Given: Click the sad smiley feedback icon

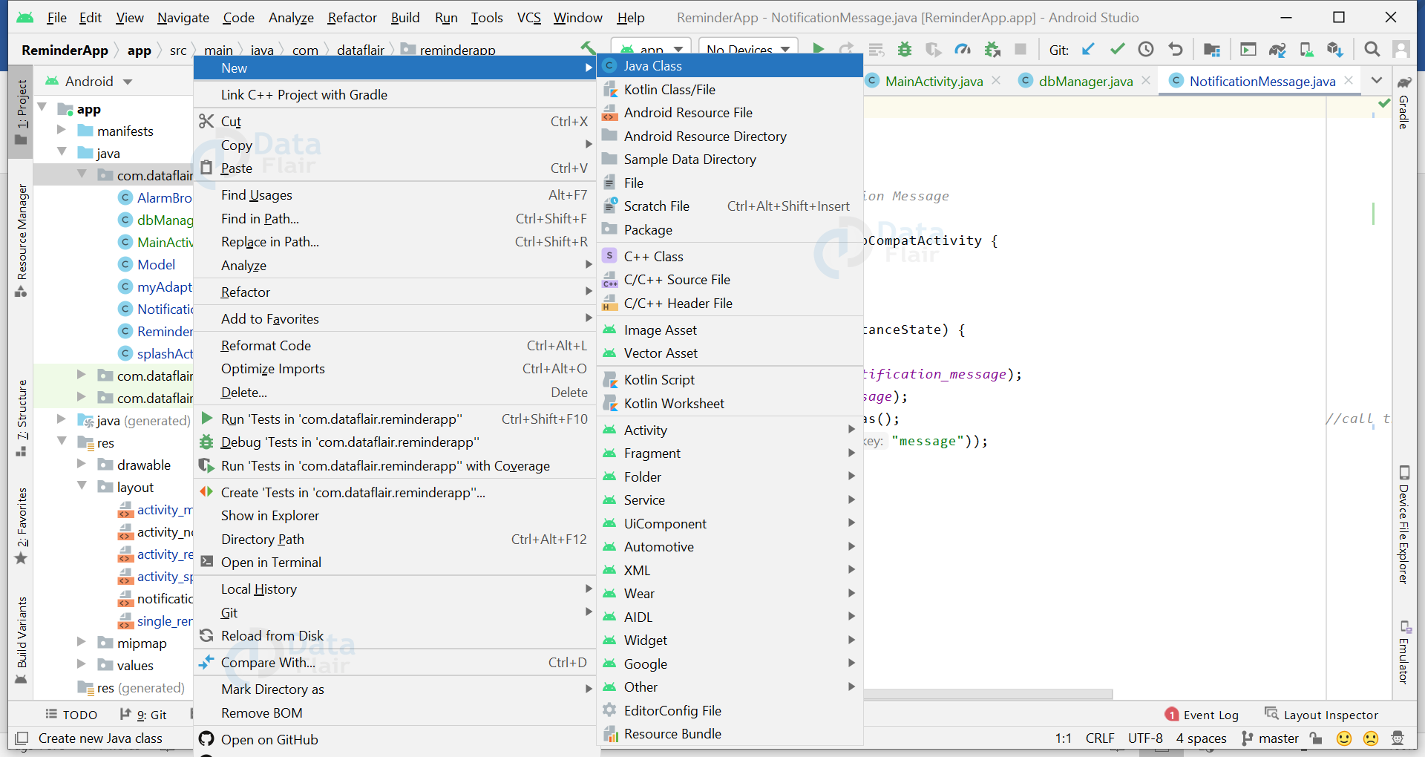Looking at the screenshot, I should tap(1371, 738).
